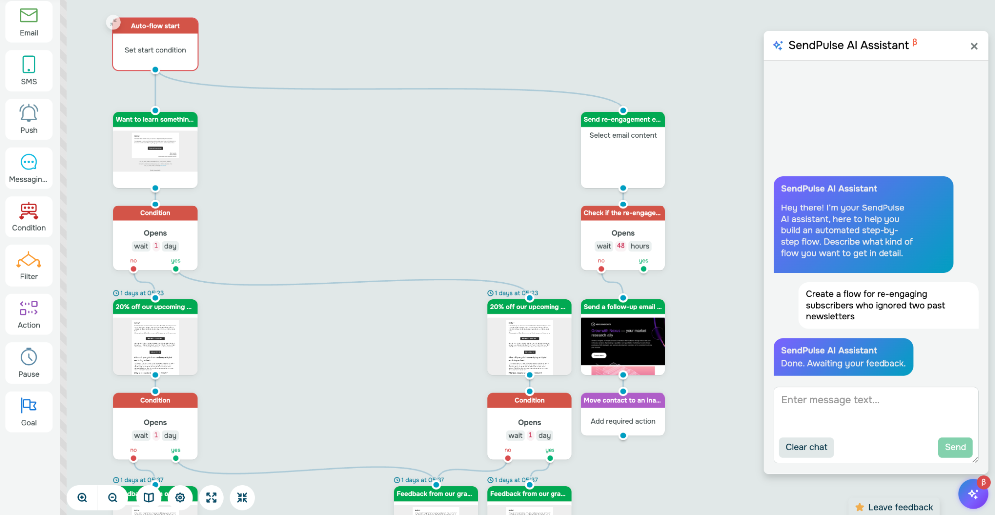Collapse the Auto-flow start node
Image resolution: width=995 pixels, height=515 pixels.
point(113,22)
